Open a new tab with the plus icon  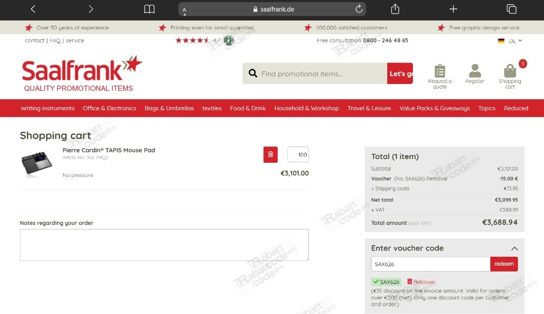(x=453, y=9)
